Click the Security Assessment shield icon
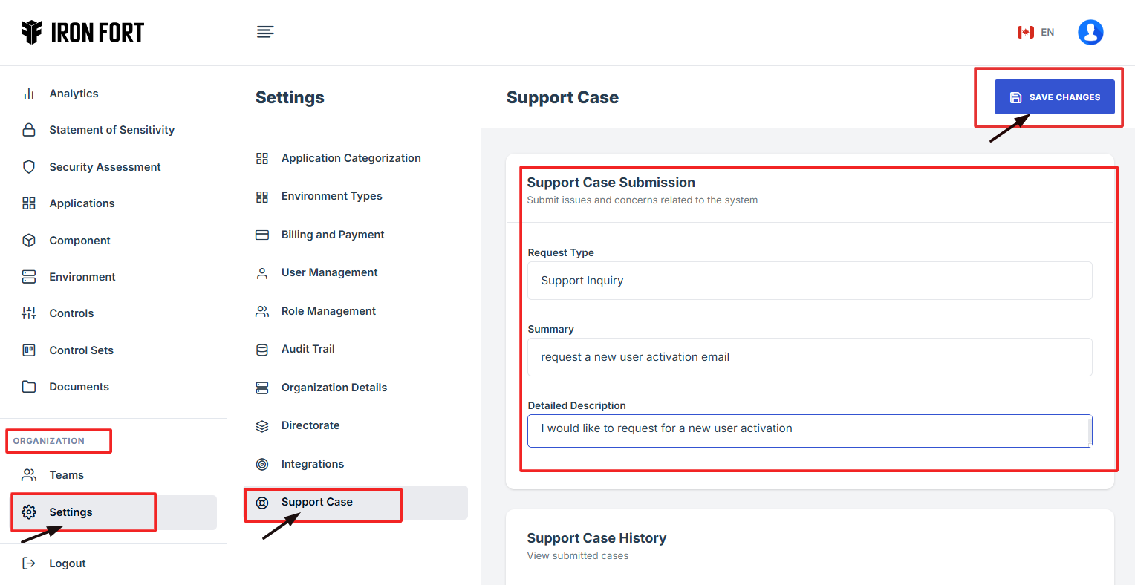This screenshot has width=1135, height=585. click(29, 167)
